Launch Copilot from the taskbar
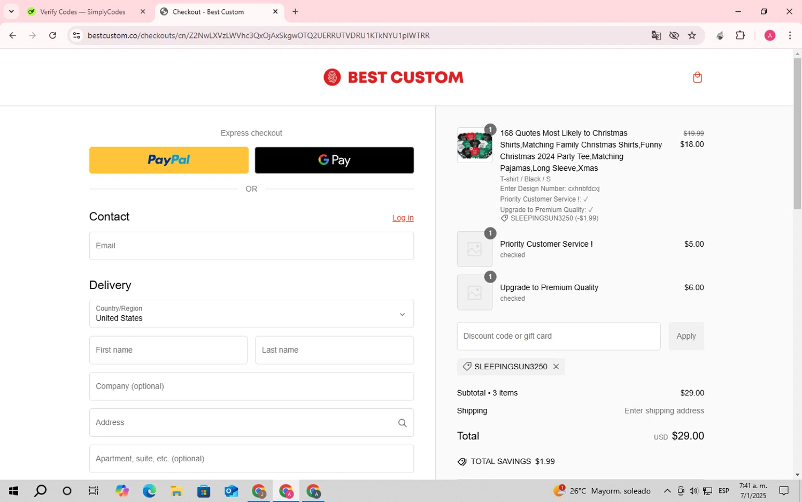This screenshot has height=502, width=802. pyautogui.click(x=122, y=491)
